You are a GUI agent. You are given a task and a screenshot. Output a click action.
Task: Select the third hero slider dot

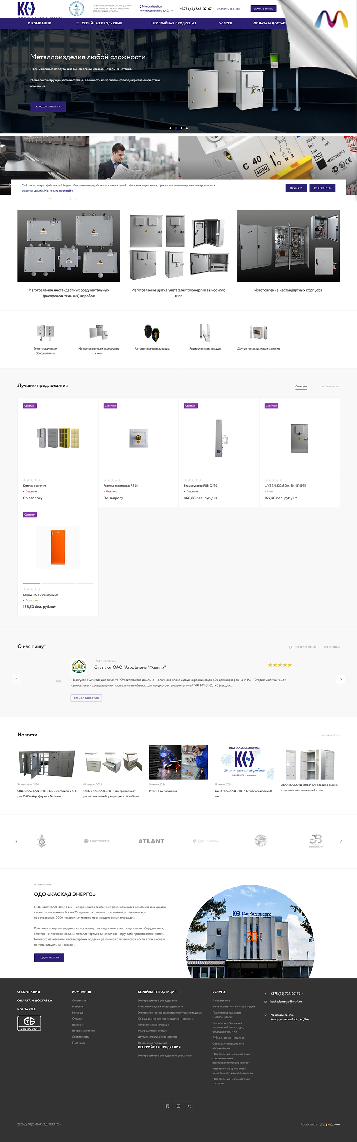coord(181,128)
